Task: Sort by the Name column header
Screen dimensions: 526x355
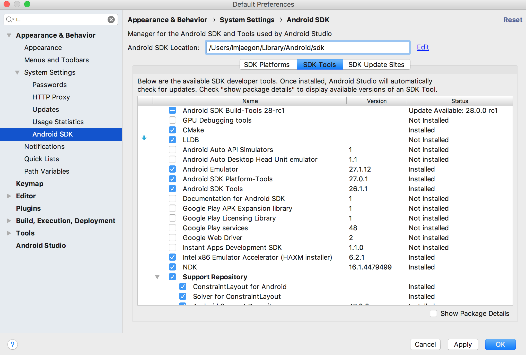Action: click(x=250, y=101)
